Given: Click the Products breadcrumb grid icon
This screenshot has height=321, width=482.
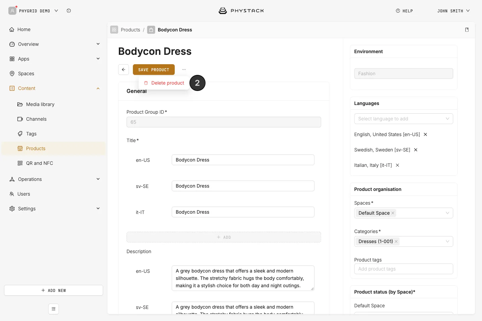Looking at the screenshot, I should tap(114, 30).
